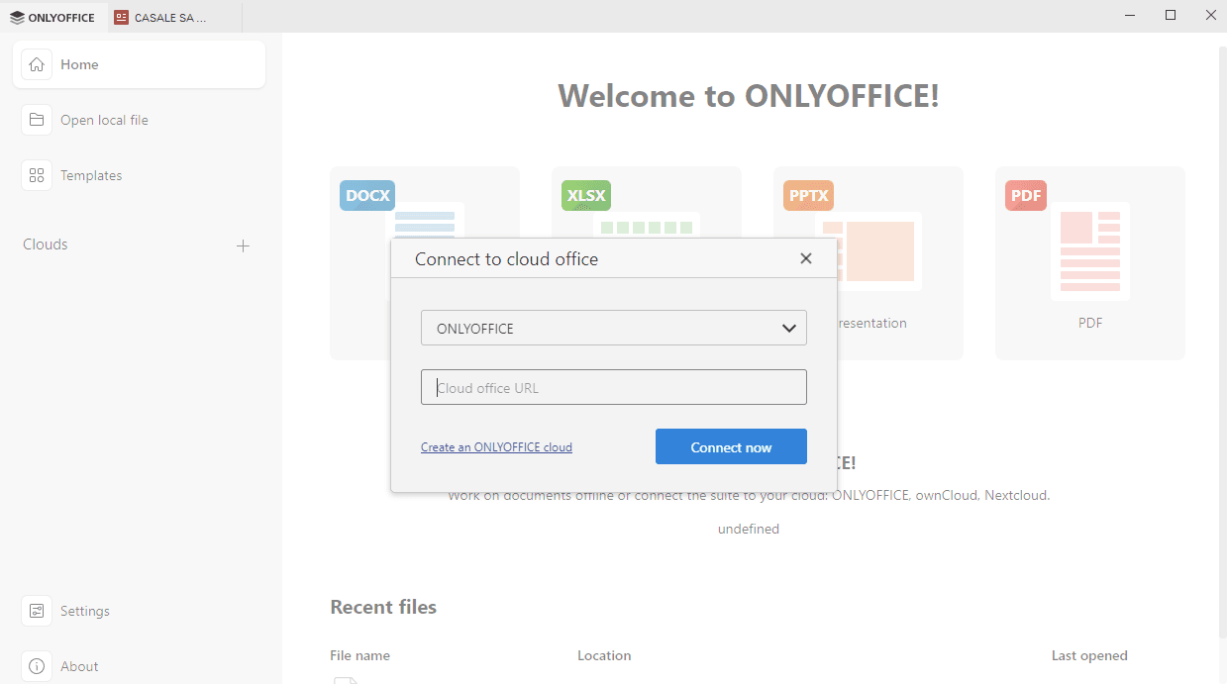The height and width of the screenshot is (684, 1227).
Task: Click the Recent files heading
Action: (x=383, y=607)
